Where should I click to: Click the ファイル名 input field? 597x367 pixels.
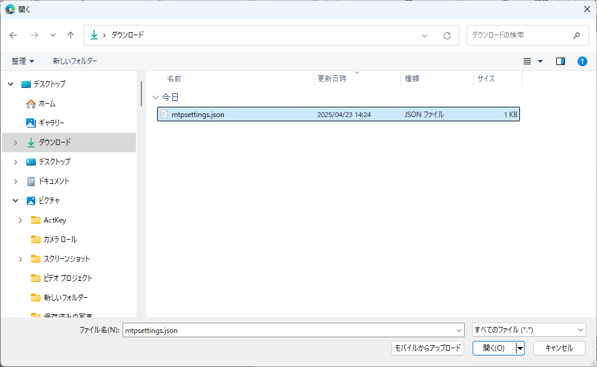click(x=288, y=330)
